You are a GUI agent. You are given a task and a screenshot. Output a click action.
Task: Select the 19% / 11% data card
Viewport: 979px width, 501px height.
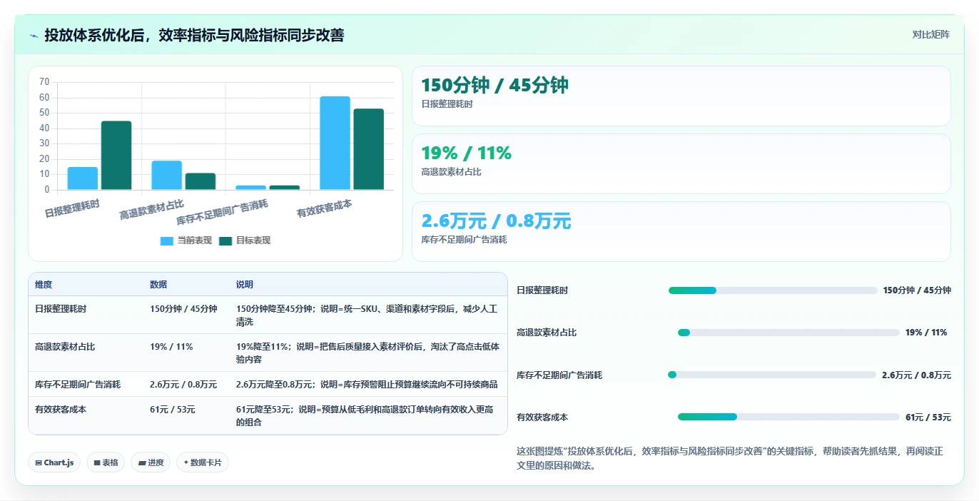(x=681, y=164)
